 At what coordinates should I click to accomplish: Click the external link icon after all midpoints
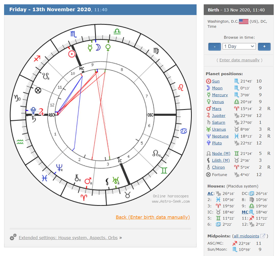[x=263, y=236]
